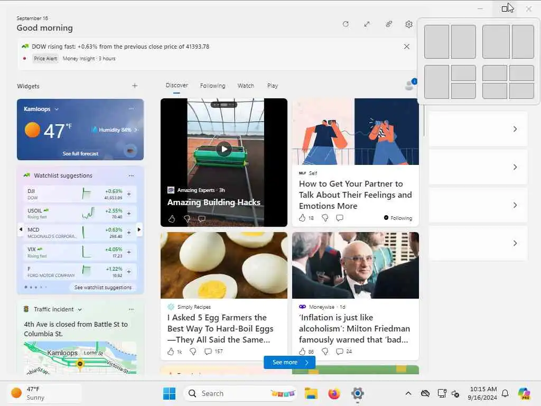Launch Firefox from the taskbar
The height and width of the screenshot is (406, 541).
point(334,393)
